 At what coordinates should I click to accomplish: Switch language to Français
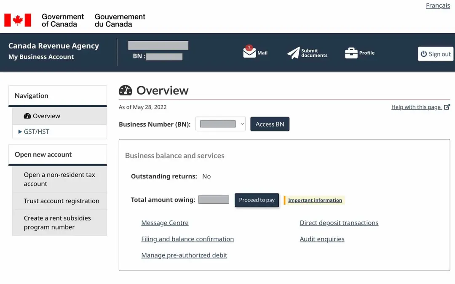click(x=438, y=5)
